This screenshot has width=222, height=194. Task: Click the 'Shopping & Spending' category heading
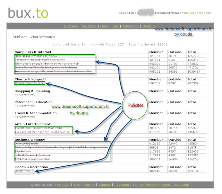click(x=32, y=91)
